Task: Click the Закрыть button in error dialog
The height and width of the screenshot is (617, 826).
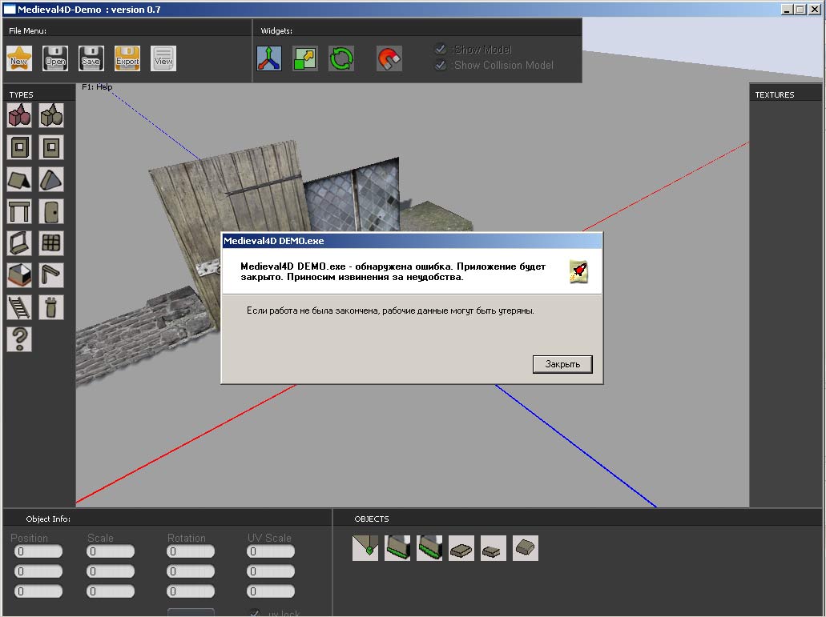Action: tap(562, 364)
